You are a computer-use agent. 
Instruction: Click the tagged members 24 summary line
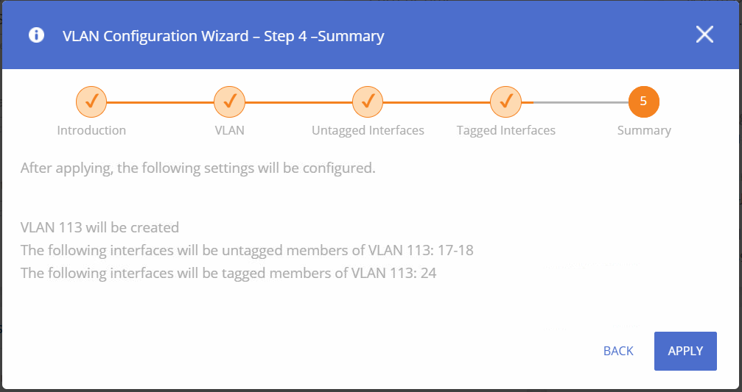pos(229,273)
